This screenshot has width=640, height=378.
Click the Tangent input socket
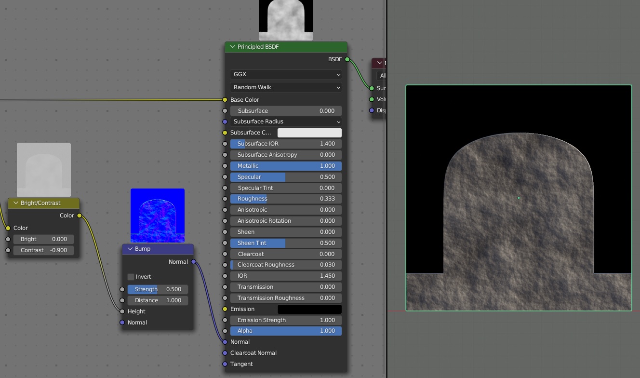[x=225, y=364]
